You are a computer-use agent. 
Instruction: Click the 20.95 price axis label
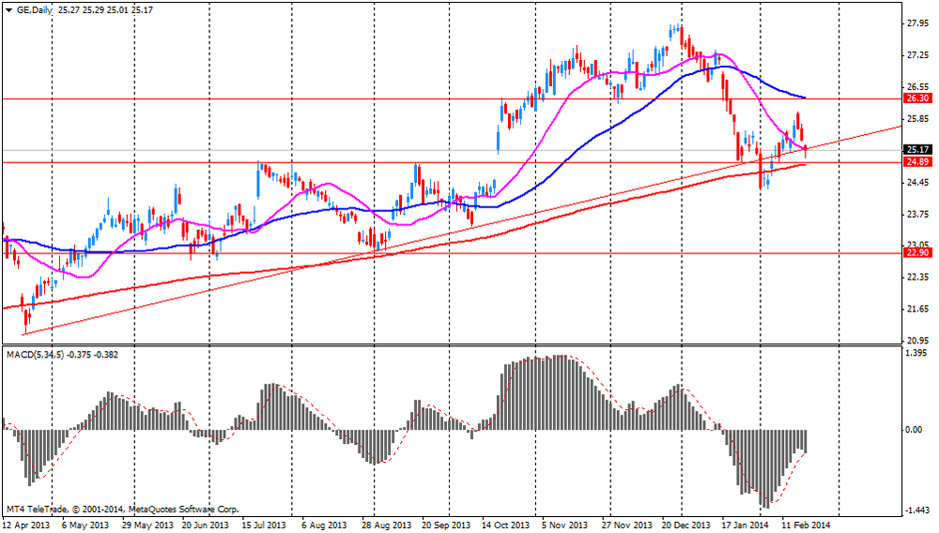click(918, 341)
